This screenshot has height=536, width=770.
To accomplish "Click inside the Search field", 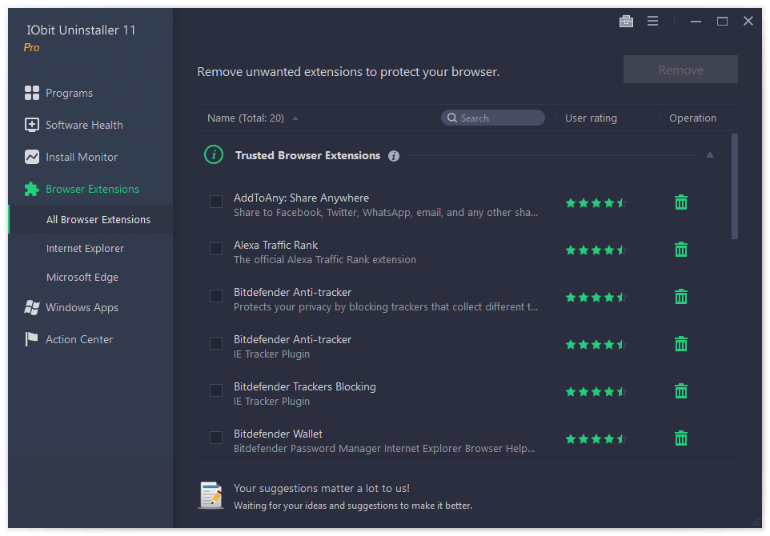I will click(x=492, y=118).
